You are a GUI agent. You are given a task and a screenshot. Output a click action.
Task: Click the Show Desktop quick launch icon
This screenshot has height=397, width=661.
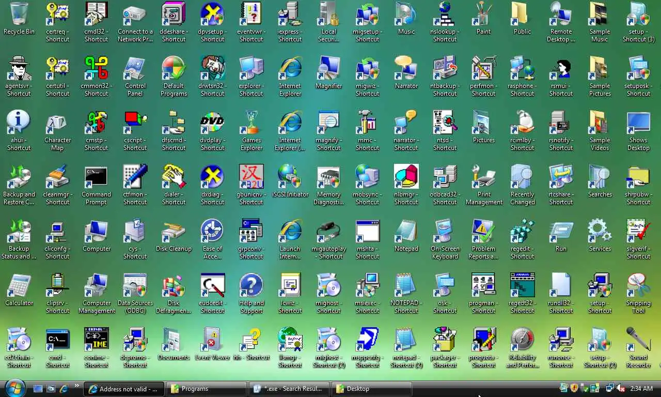tap(38, 389)
